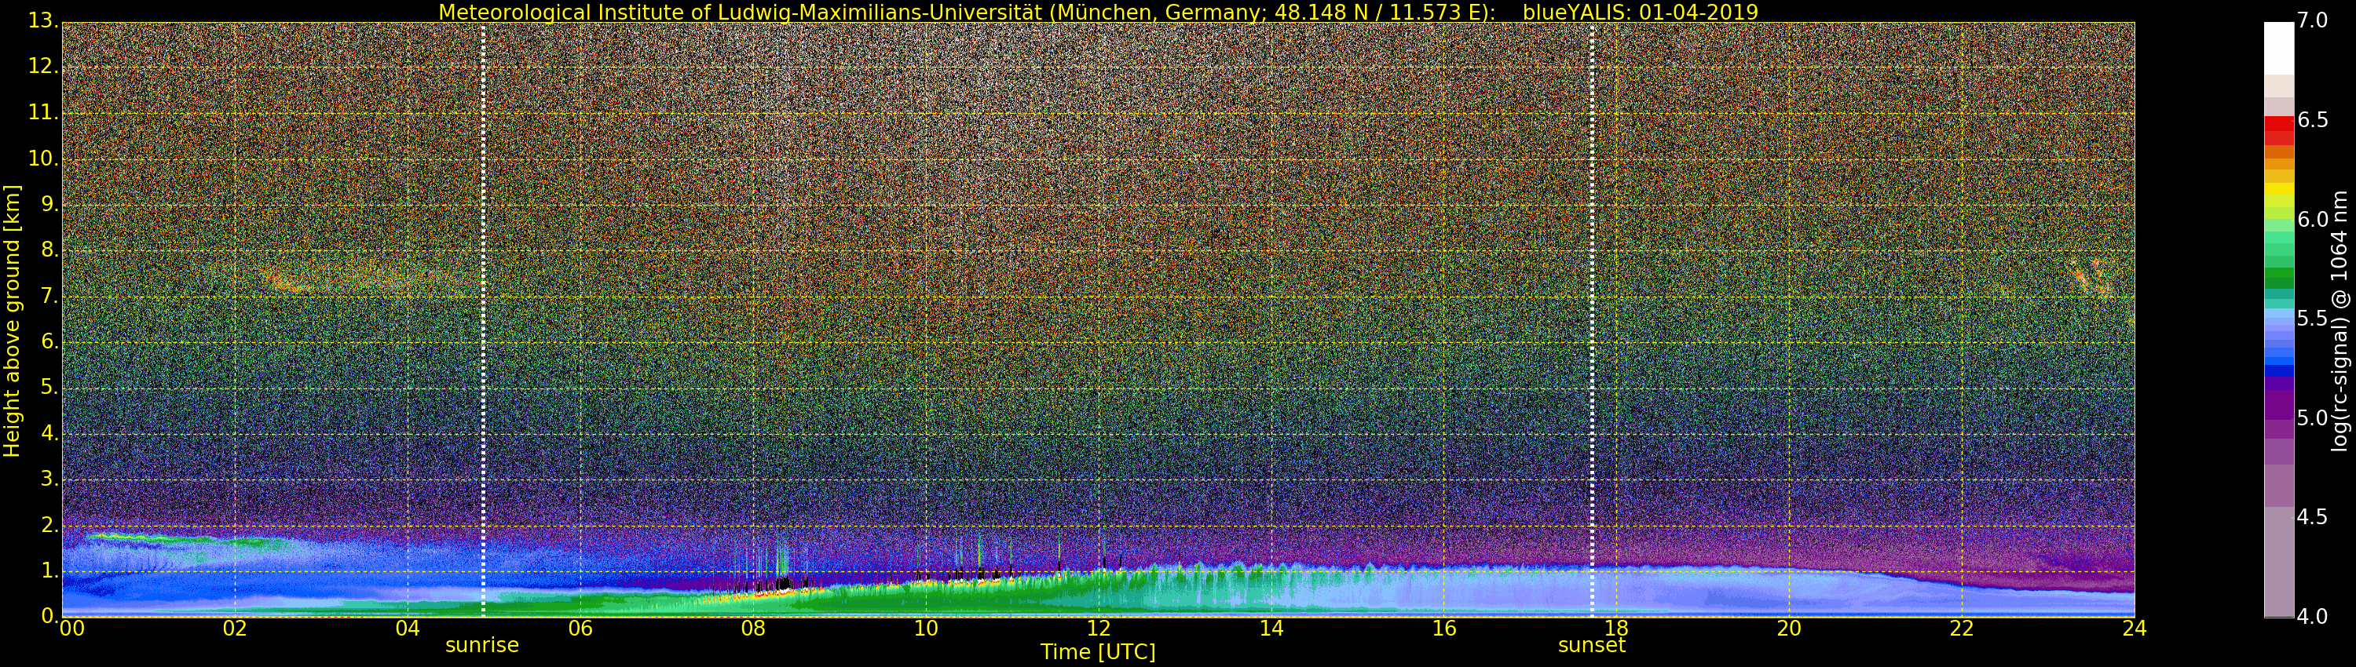
Task: Click the white top segment of the colorbar
Action: [x=2278, y=48]
